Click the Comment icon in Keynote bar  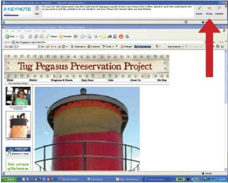(219, 8)
